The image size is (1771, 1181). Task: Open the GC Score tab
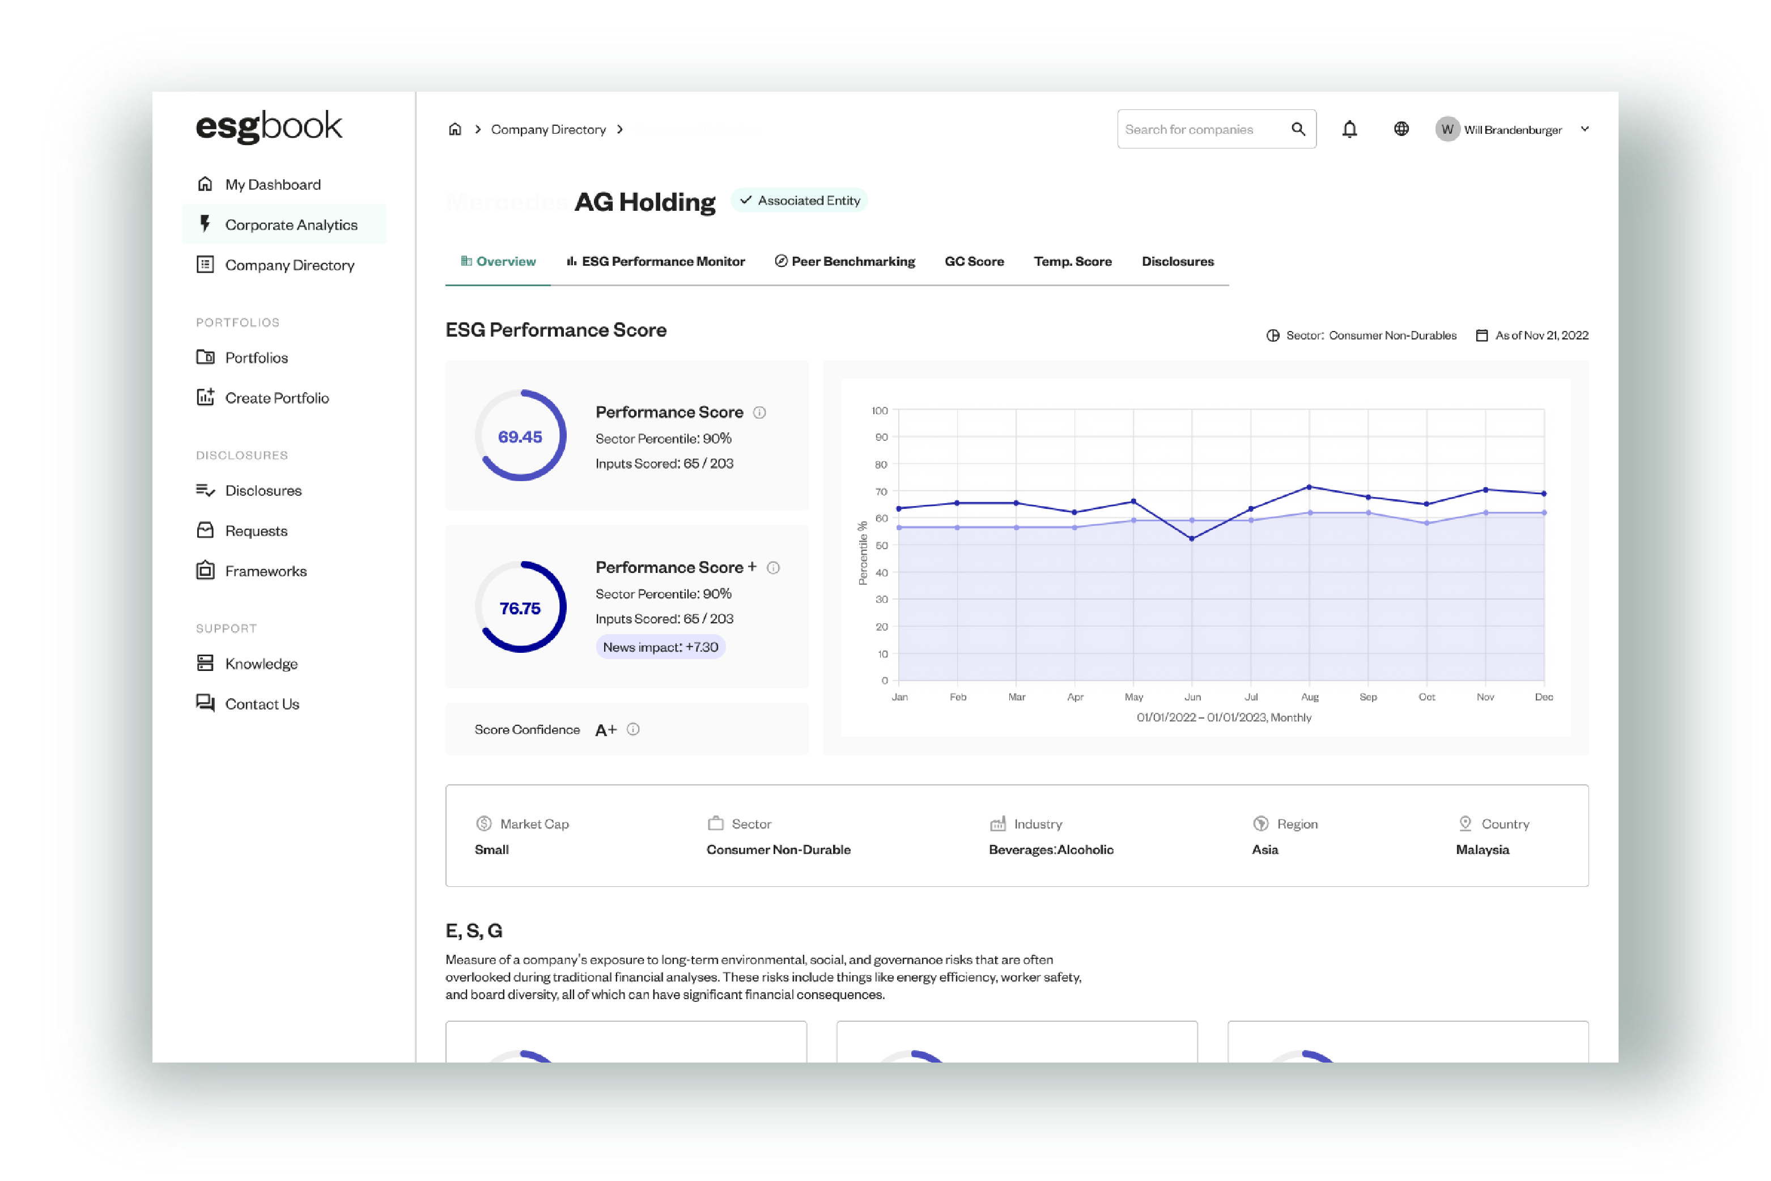(974, 261)
